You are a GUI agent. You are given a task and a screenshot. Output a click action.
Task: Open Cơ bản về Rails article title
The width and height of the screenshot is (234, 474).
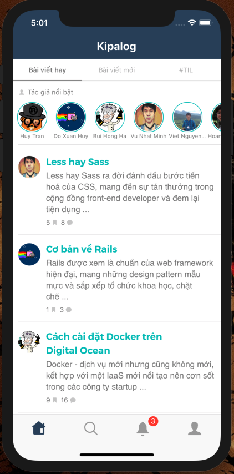82,249
